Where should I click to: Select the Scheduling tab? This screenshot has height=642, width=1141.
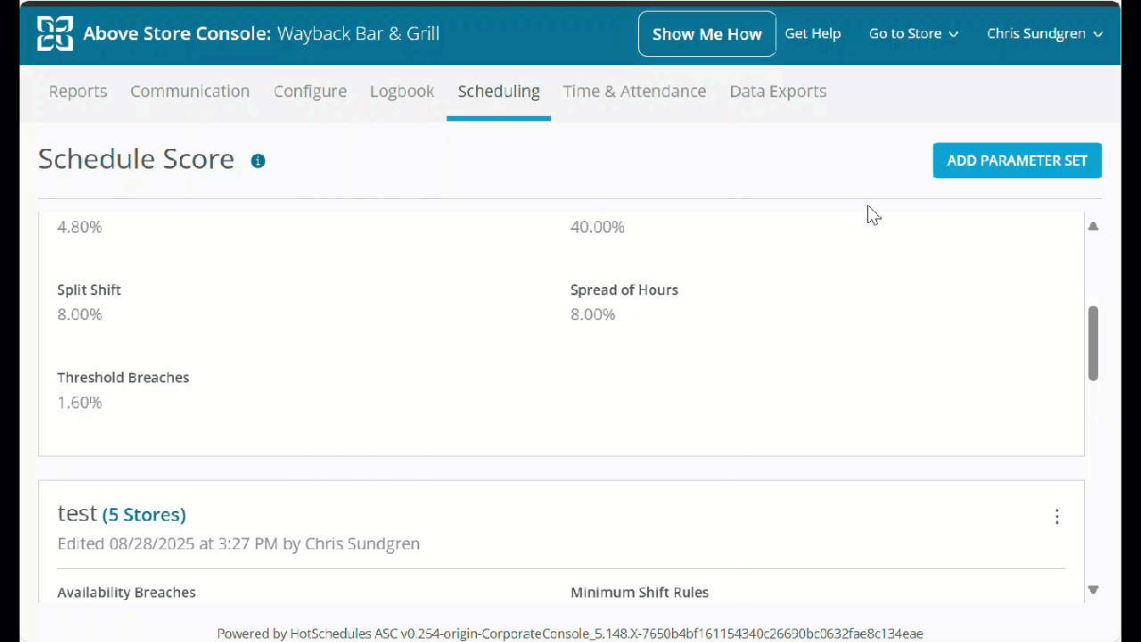pos(498,91)
